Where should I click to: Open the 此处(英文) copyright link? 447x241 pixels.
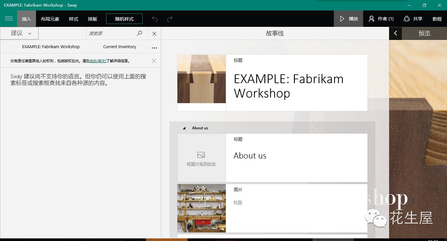[x=98, y=61]
